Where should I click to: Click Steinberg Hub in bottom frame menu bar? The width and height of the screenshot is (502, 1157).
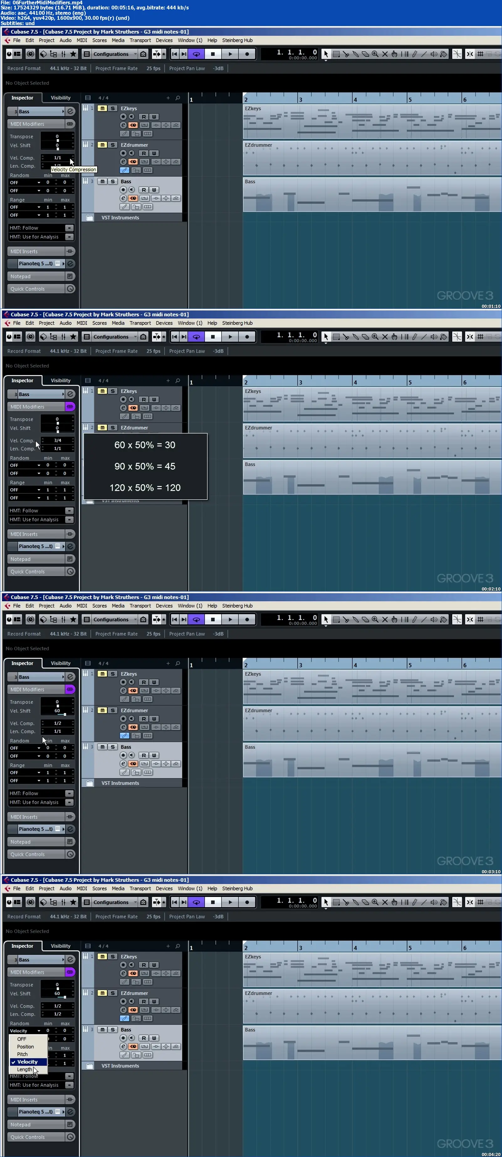click(x=237, y=888)
